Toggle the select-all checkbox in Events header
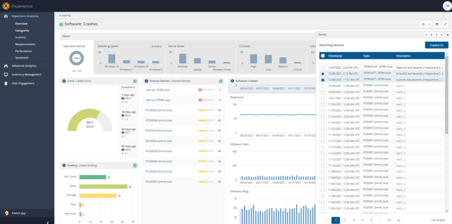This screenshot has width=452, height=224. coord(323,56)
